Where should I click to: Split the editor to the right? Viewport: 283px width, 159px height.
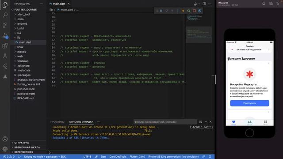coord(204,4)
